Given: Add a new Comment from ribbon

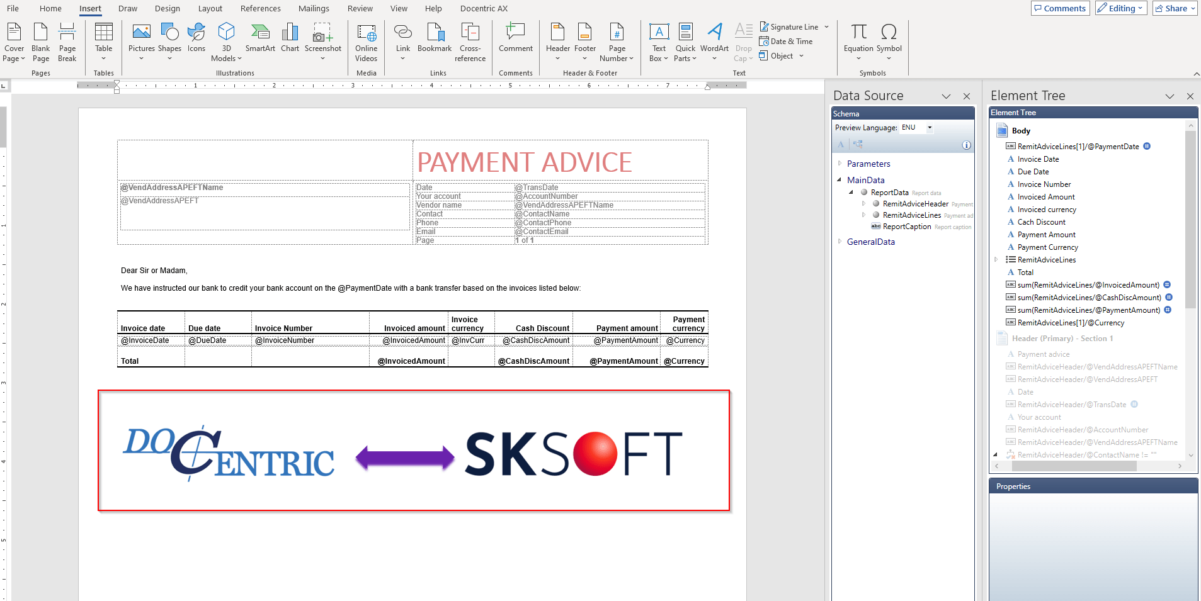Looking at the screenshot, I should (515, 38).
